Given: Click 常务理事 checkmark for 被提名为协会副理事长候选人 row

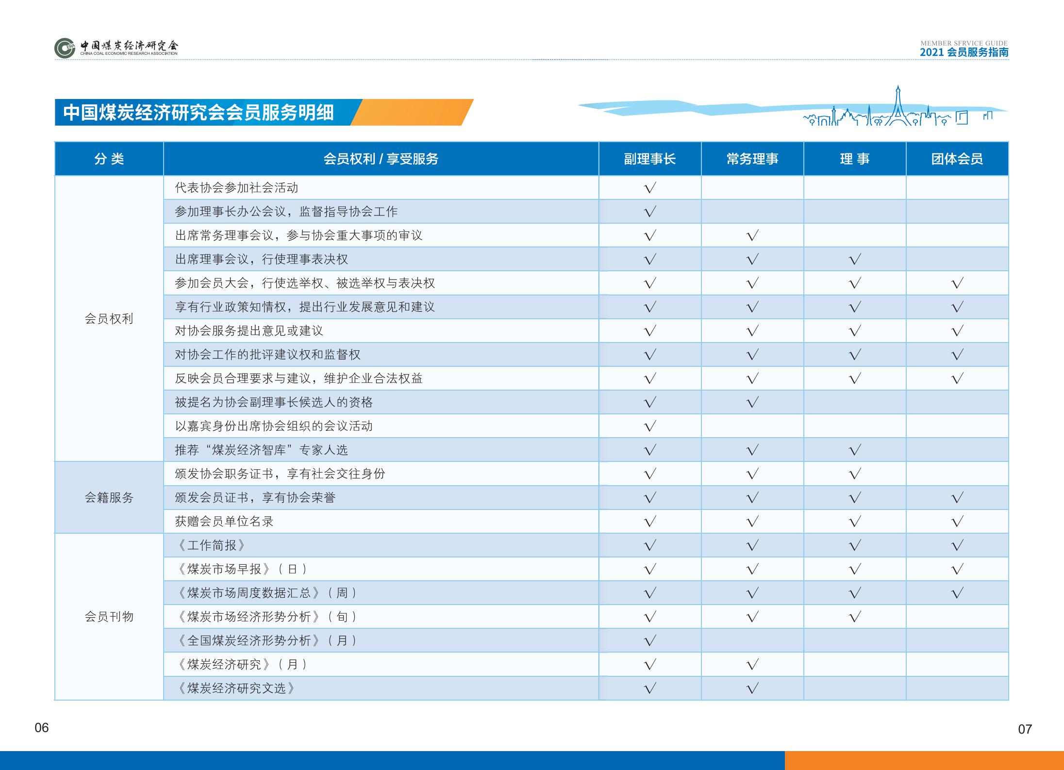Looking at the screenshot, I should coord(752,402).
